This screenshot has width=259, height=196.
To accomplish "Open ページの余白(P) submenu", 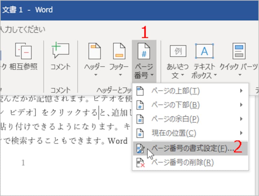I will [190, 119].
